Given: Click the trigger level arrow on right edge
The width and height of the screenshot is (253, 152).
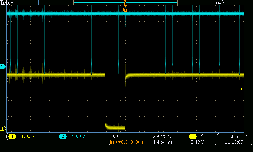Looking at the screenshot, I should pos(242,89).
